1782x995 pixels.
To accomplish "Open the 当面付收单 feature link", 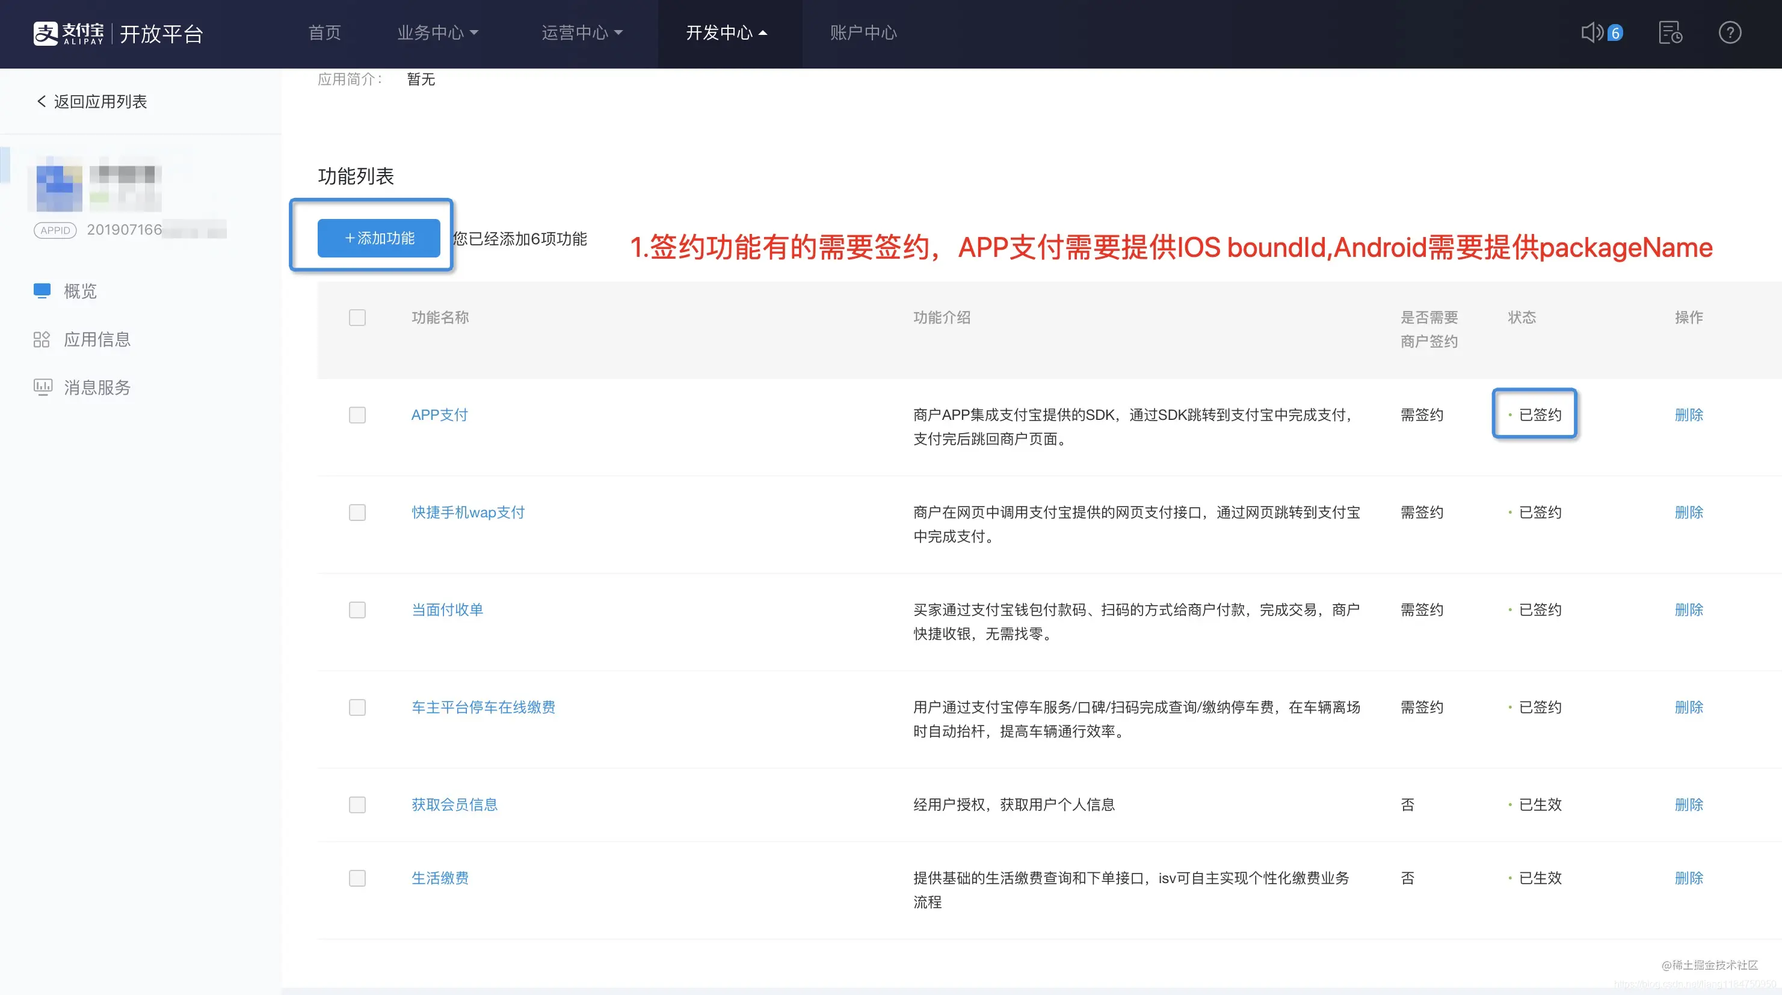I will pyautogui.click(x=447, y=610).
